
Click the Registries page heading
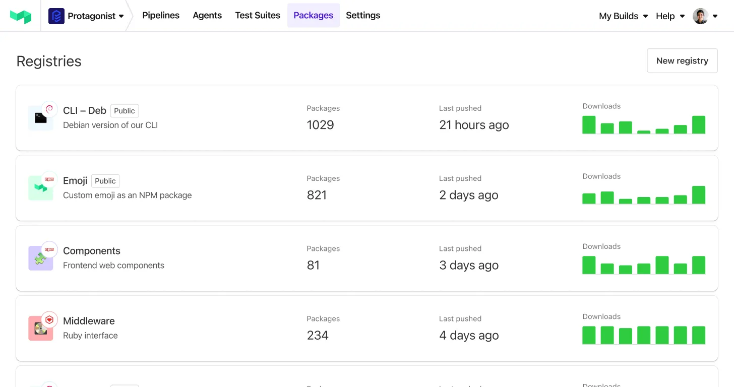click(x=49, y=61)
